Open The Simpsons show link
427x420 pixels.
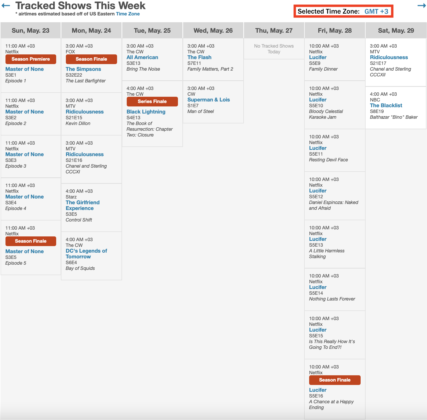tap(83, 69)
